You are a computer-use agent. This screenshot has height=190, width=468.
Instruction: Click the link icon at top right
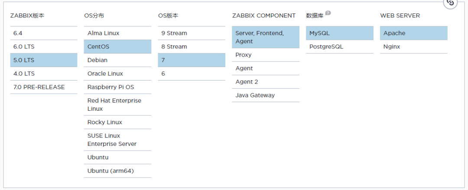(x=451, y=3)
